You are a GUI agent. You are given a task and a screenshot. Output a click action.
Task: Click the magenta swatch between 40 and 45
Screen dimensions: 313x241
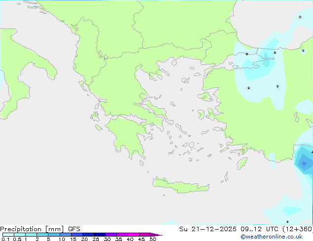[x=134, y=235]
